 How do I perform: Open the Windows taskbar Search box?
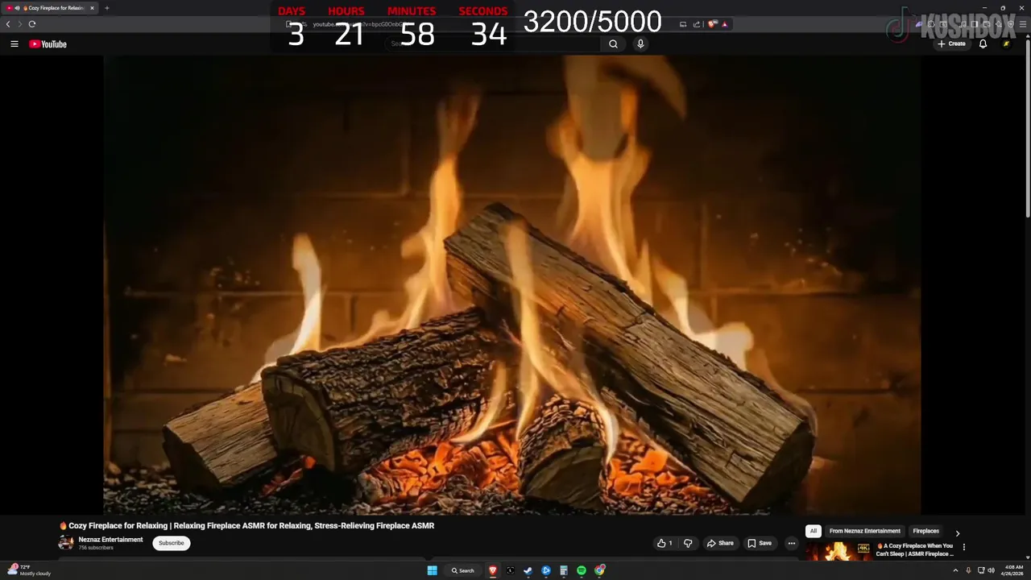tap(463, 570)
